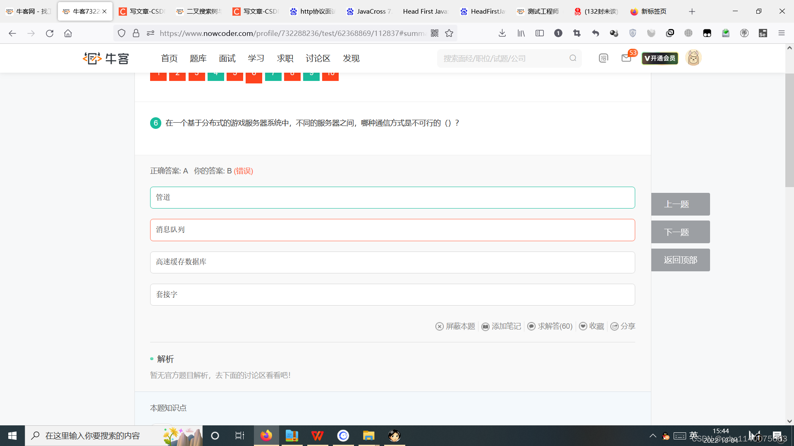Open the recruitment 招 icon in header
The height and width of the screenshot is (446, 794).
[x=603, y=58]
